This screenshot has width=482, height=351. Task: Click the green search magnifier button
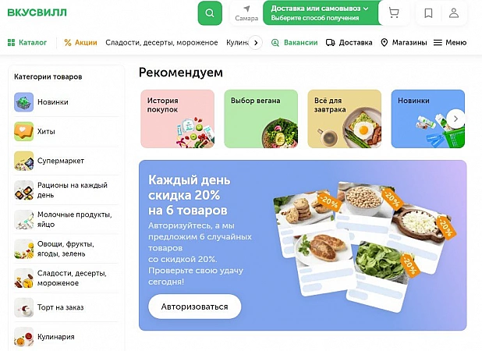210,13
